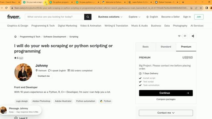Open the tab search chevron
This screenshot has width=212, height=119.
196,2
